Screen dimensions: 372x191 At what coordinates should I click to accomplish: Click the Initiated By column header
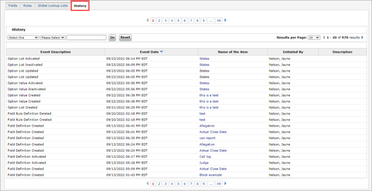pyautogui.click(x=293, y=52)
